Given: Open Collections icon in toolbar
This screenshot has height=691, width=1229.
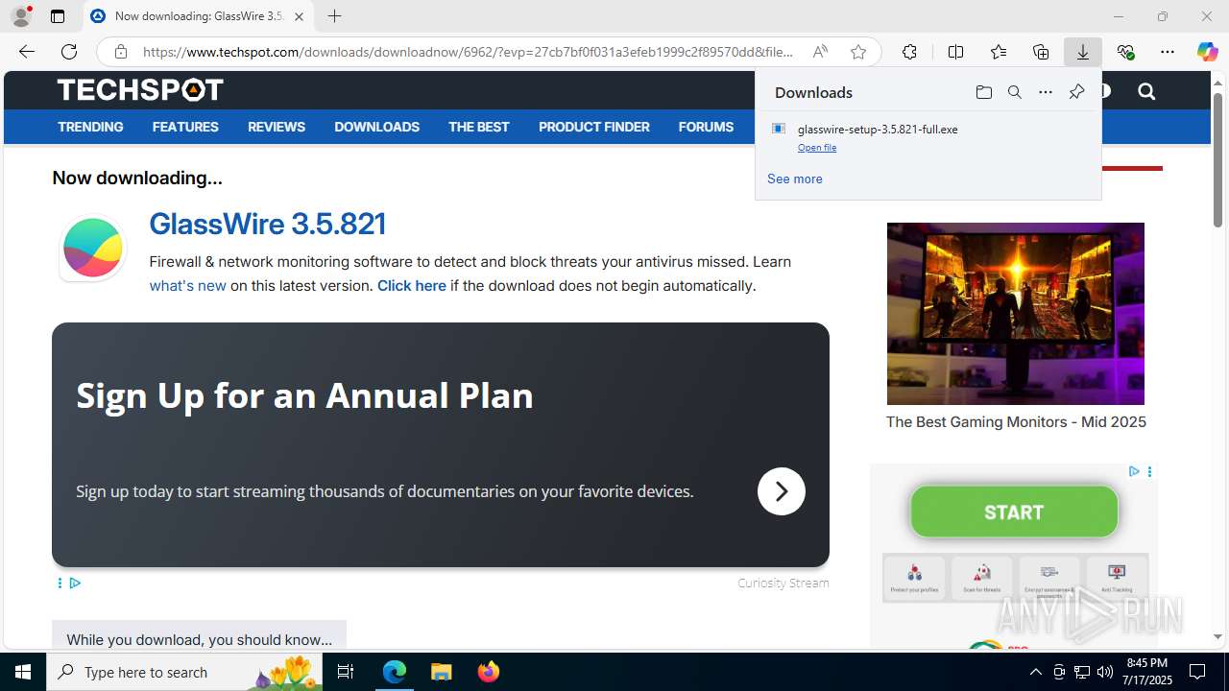Looking at the screenshot, I should coord(1041,52).
